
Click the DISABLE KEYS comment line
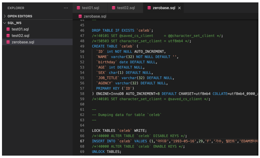pos(139,136)
